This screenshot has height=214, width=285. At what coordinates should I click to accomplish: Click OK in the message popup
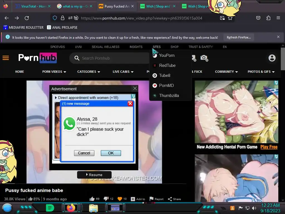click(x=111, y=153)
